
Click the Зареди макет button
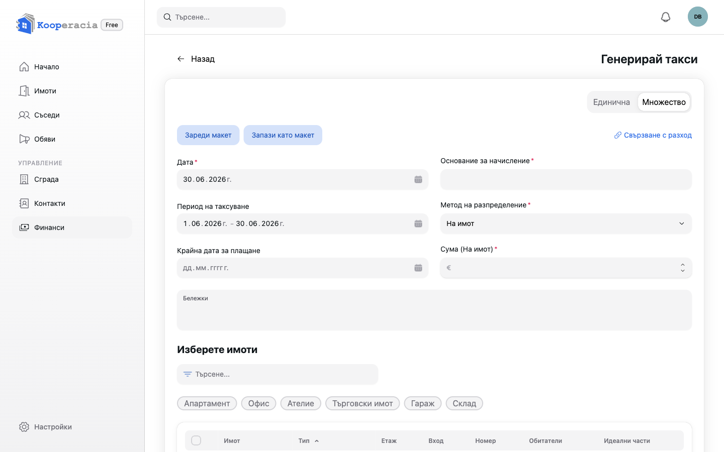[x=208, y=135]
